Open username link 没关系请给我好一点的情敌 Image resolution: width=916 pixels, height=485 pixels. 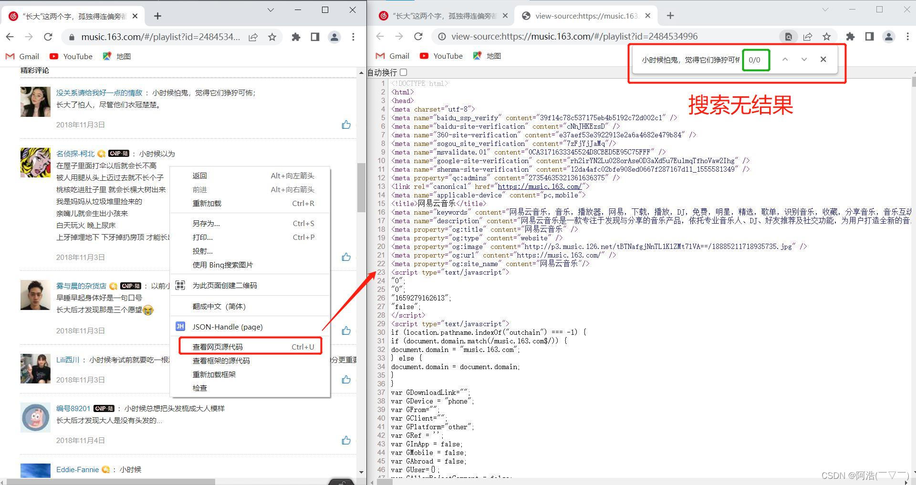[99, 93]
